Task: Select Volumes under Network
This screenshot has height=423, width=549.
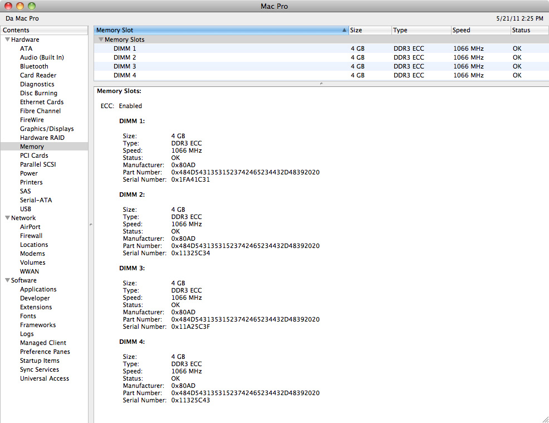Action: coord(32,262)
